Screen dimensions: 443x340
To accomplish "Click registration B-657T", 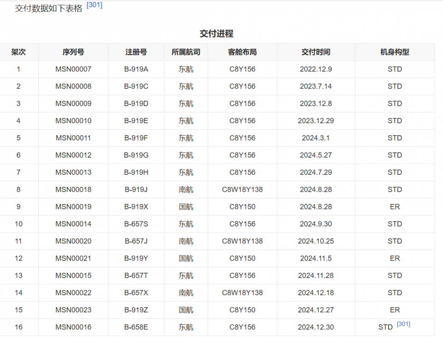I will tap(136, 276).
